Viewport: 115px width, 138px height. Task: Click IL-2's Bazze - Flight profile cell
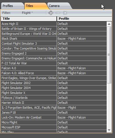pos(82,108)
